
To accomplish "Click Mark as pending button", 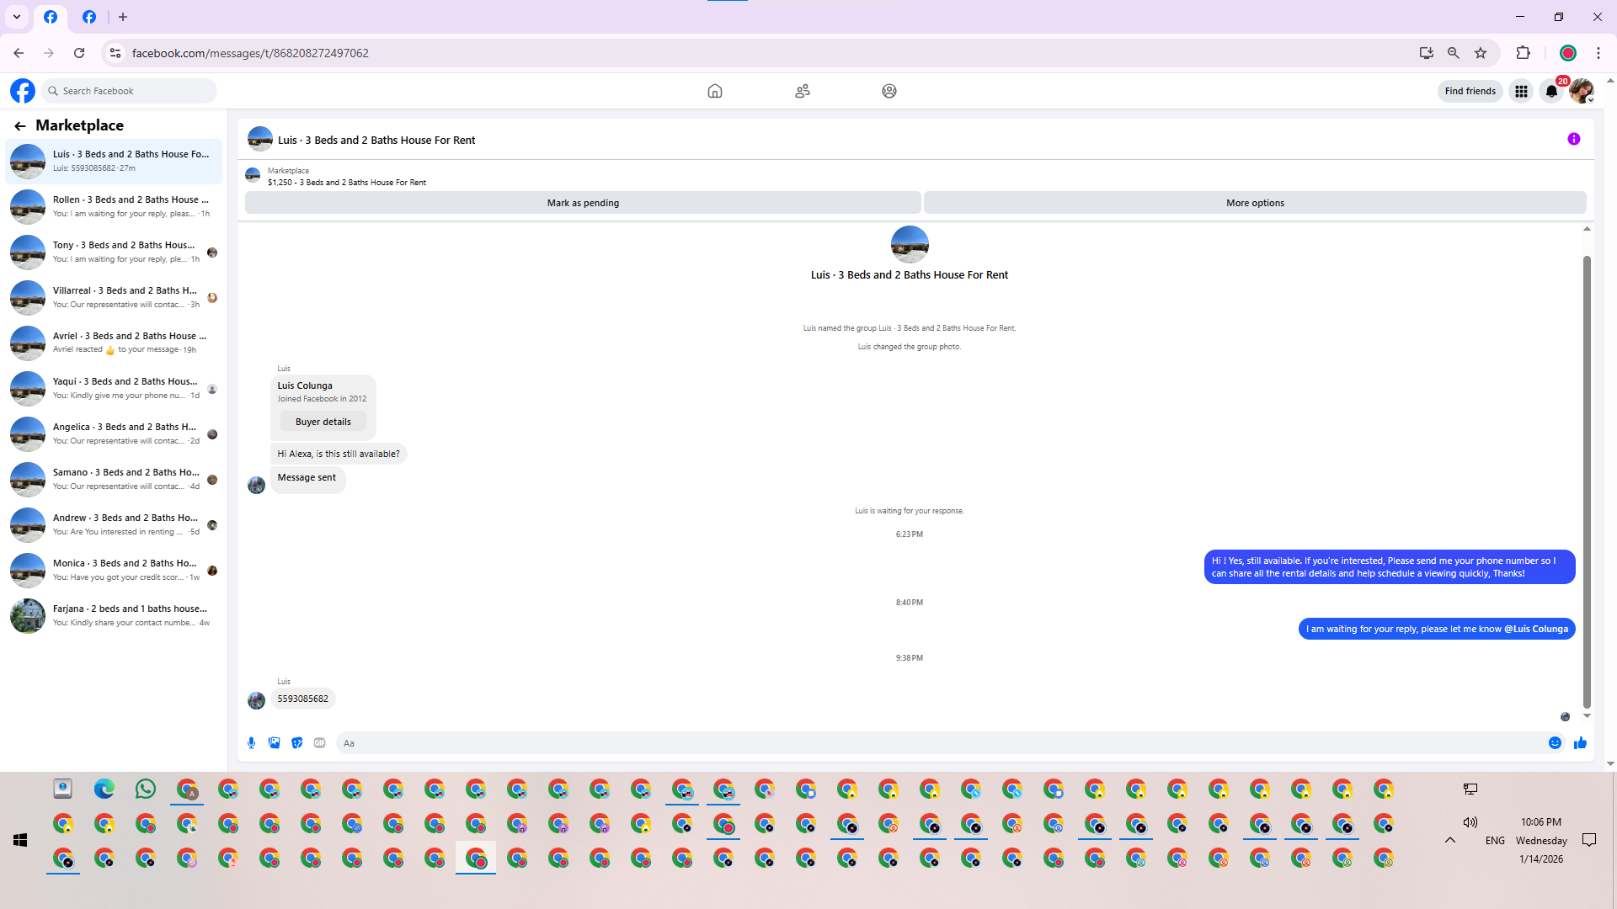I will [583, 203].
